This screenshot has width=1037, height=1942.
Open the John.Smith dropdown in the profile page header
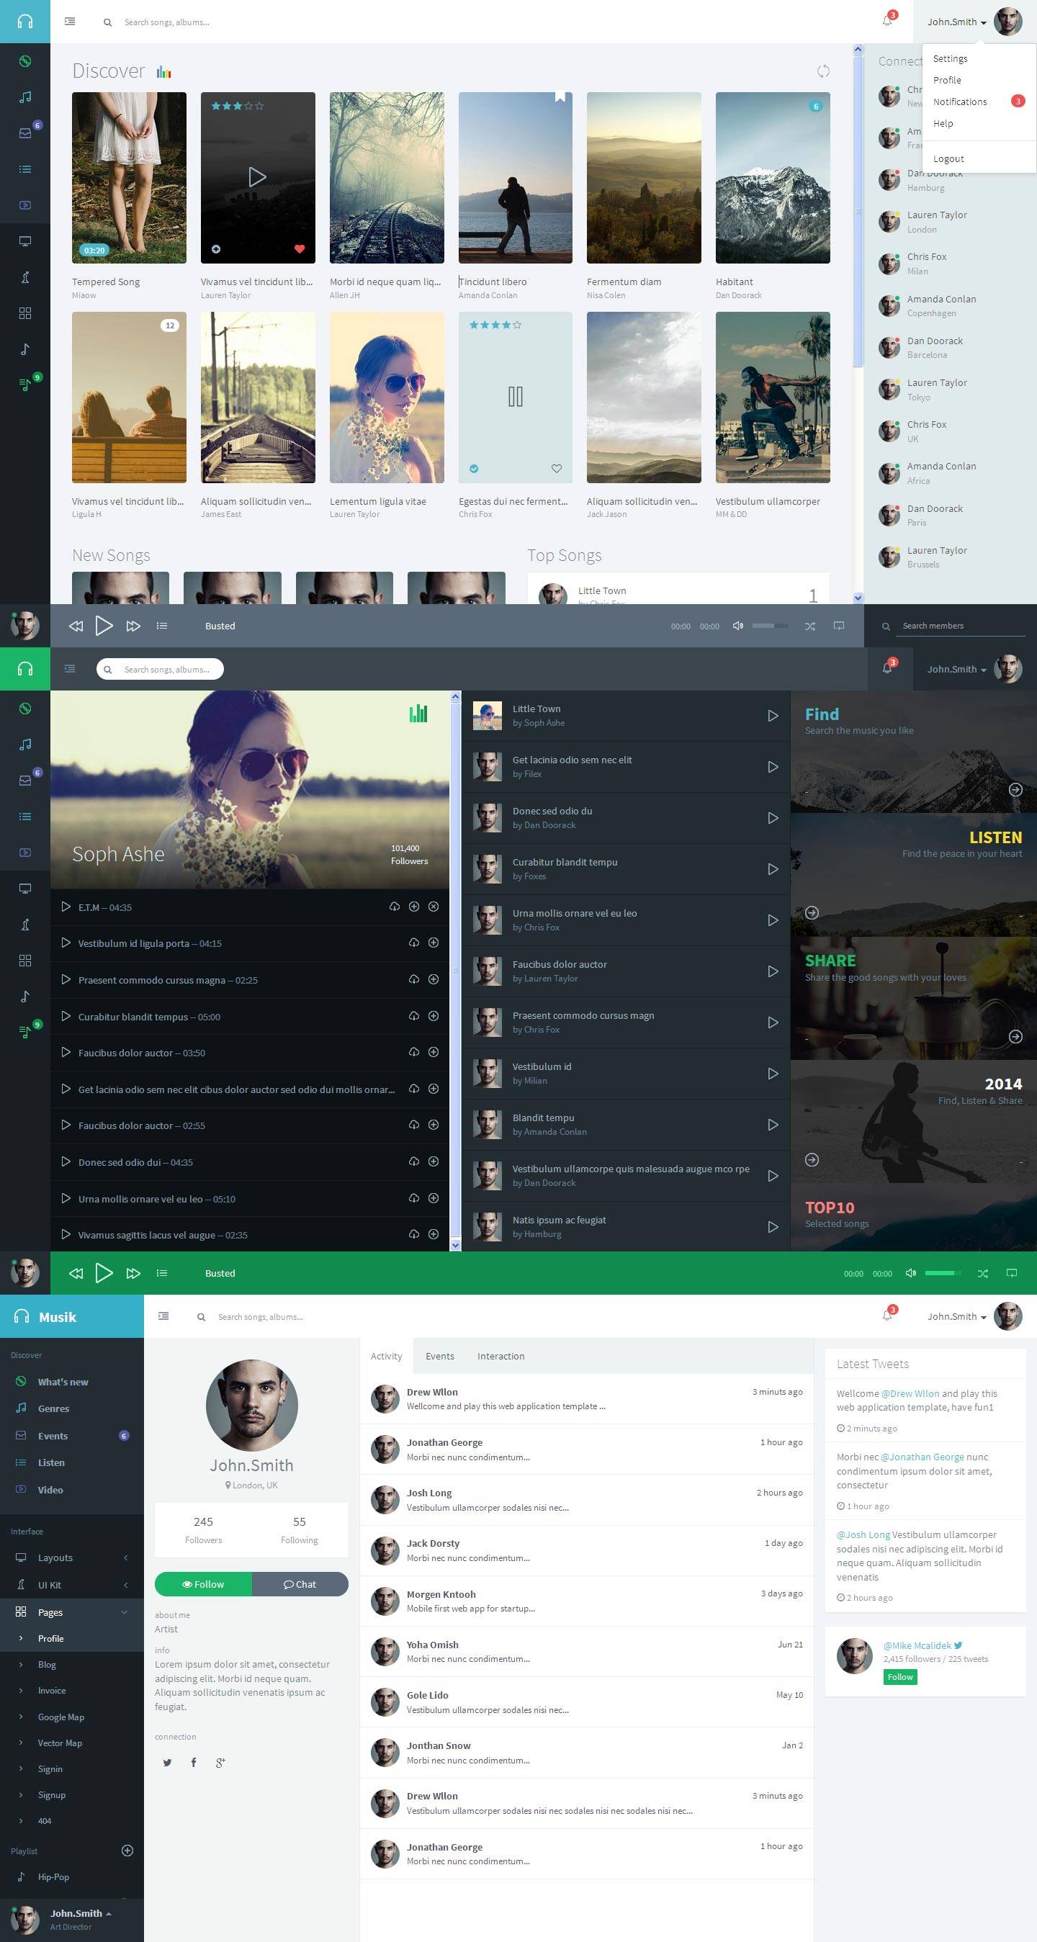point(956,1316)
